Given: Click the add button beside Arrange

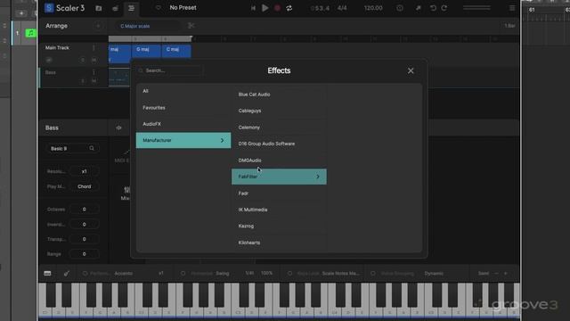Looking at the screenshot, I should [x=98, y=26].
